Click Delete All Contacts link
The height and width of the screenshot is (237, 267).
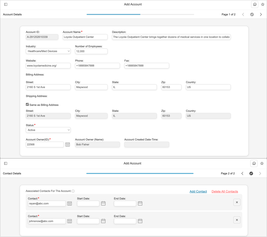pyautogui.click(x=225, y=192)
